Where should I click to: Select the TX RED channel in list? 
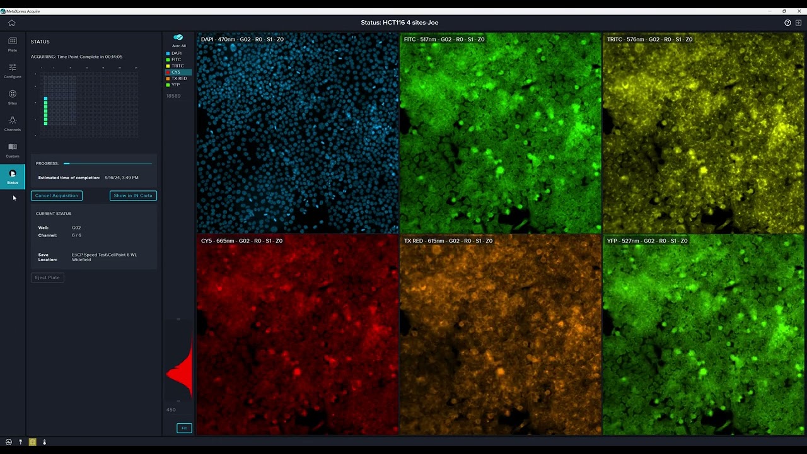pos(178,78)
